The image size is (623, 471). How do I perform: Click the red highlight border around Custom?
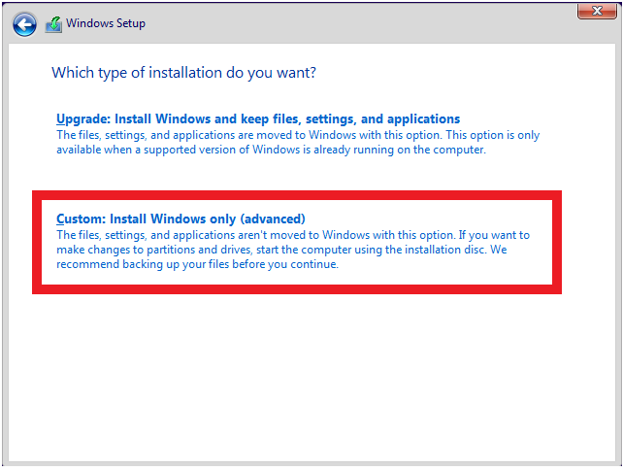[x=297, y=195]
